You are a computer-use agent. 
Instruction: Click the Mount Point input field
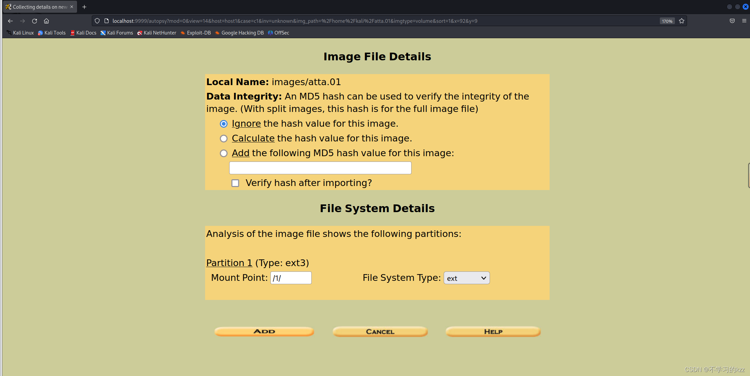coord(291,278)
